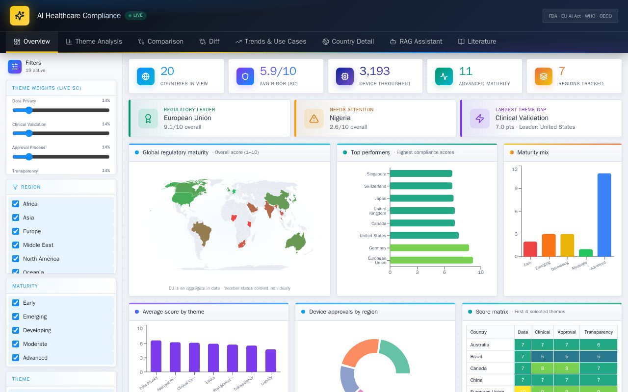Uncheck the Early maturity checkbox
628x392 pixels.
[x=16, y=303]
